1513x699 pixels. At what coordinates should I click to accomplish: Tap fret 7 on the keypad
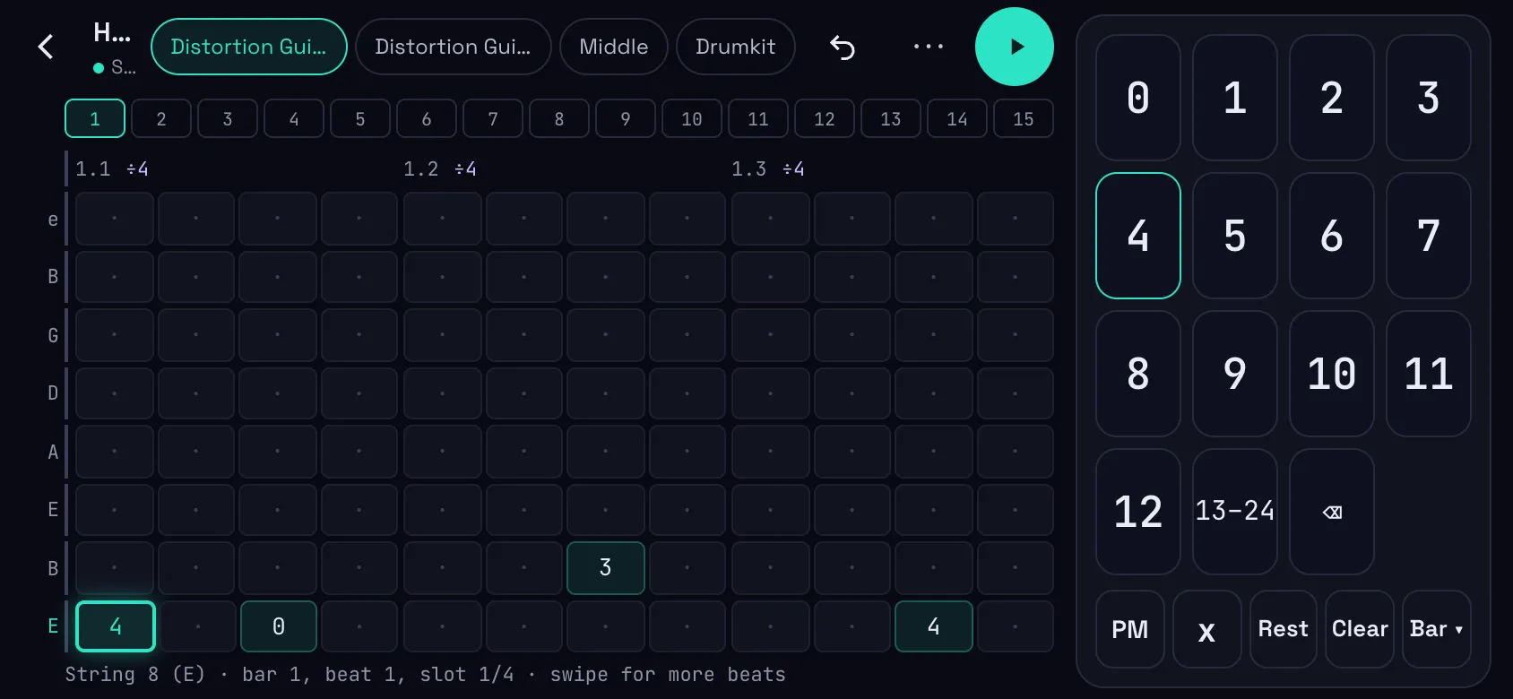click(1429, 236)
